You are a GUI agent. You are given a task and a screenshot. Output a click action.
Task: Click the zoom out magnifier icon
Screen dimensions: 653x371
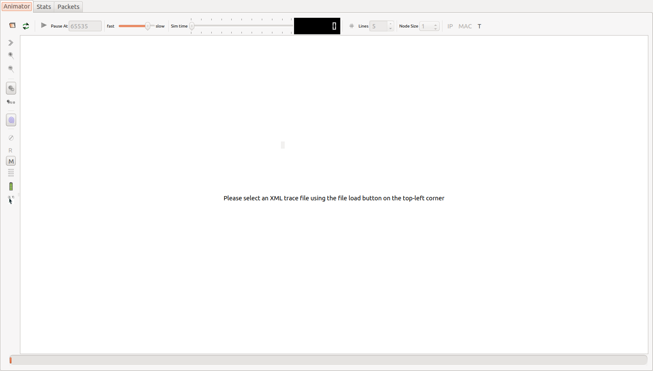[11, 69]
